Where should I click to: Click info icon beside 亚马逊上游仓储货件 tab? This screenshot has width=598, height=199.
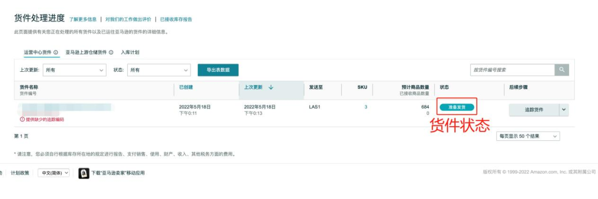(x=111, y=53)
